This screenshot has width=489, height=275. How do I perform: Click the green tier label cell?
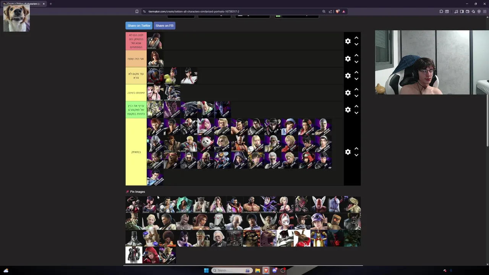point(136,110)
